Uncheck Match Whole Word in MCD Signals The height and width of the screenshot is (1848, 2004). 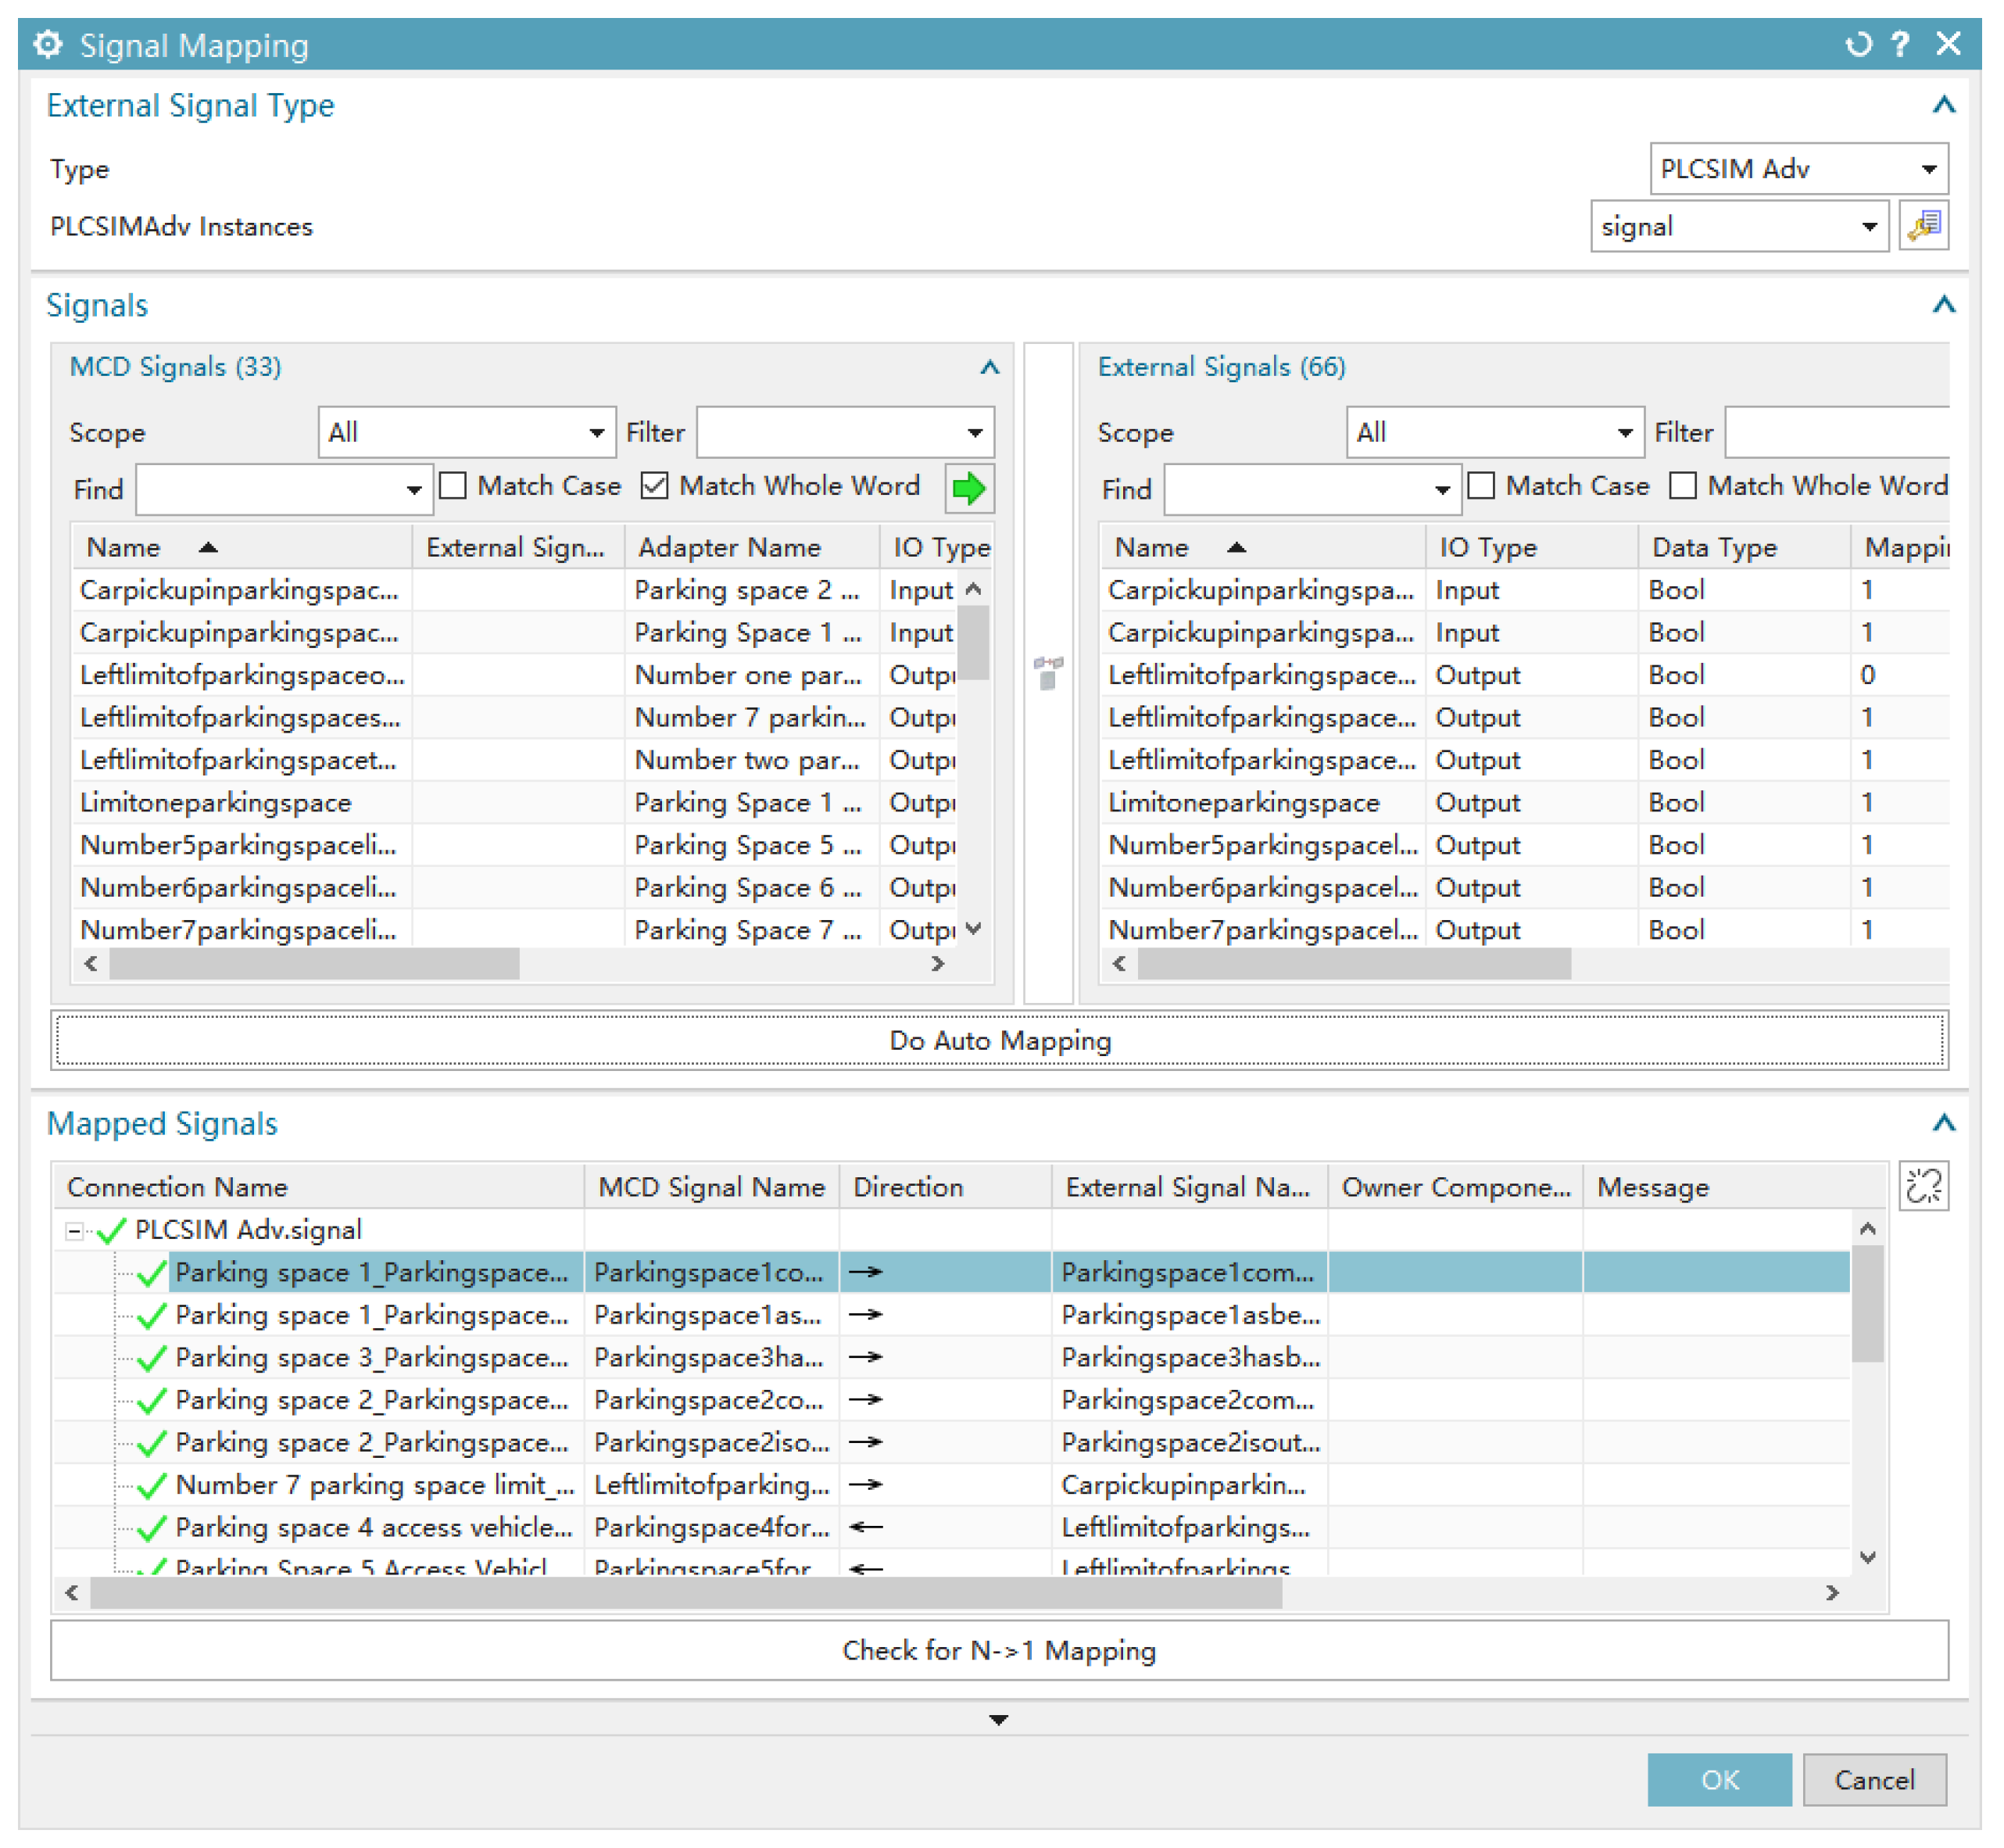pyautogui.click(x=654, y=487)
